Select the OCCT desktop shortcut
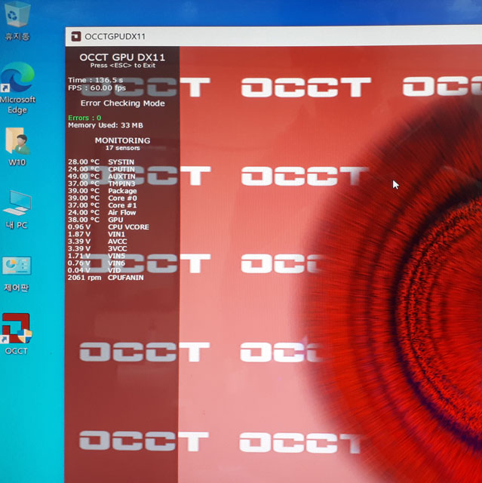Viewport: 482px width, 483px height. [17, 334]
